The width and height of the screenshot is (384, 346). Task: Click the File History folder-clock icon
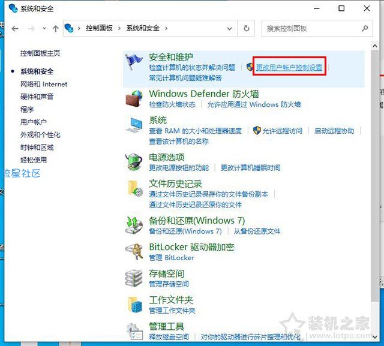click(x=135, y=188)
